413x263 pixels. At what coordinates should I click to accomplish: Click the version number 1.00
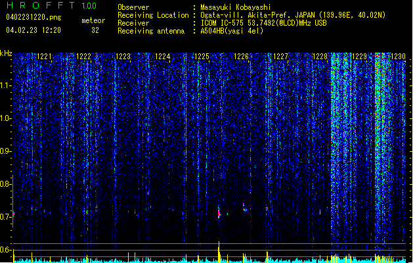[89, 5]
